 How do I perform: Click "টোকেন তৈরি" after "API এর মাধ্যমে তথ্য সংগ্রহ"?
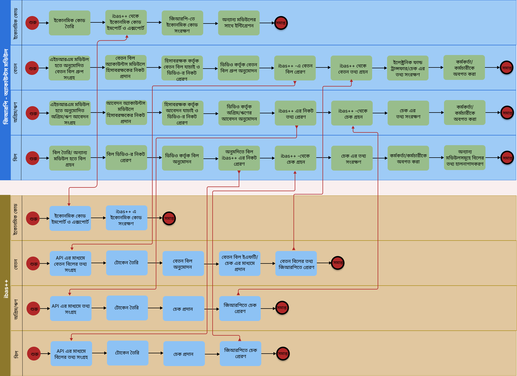pos(127,308)
